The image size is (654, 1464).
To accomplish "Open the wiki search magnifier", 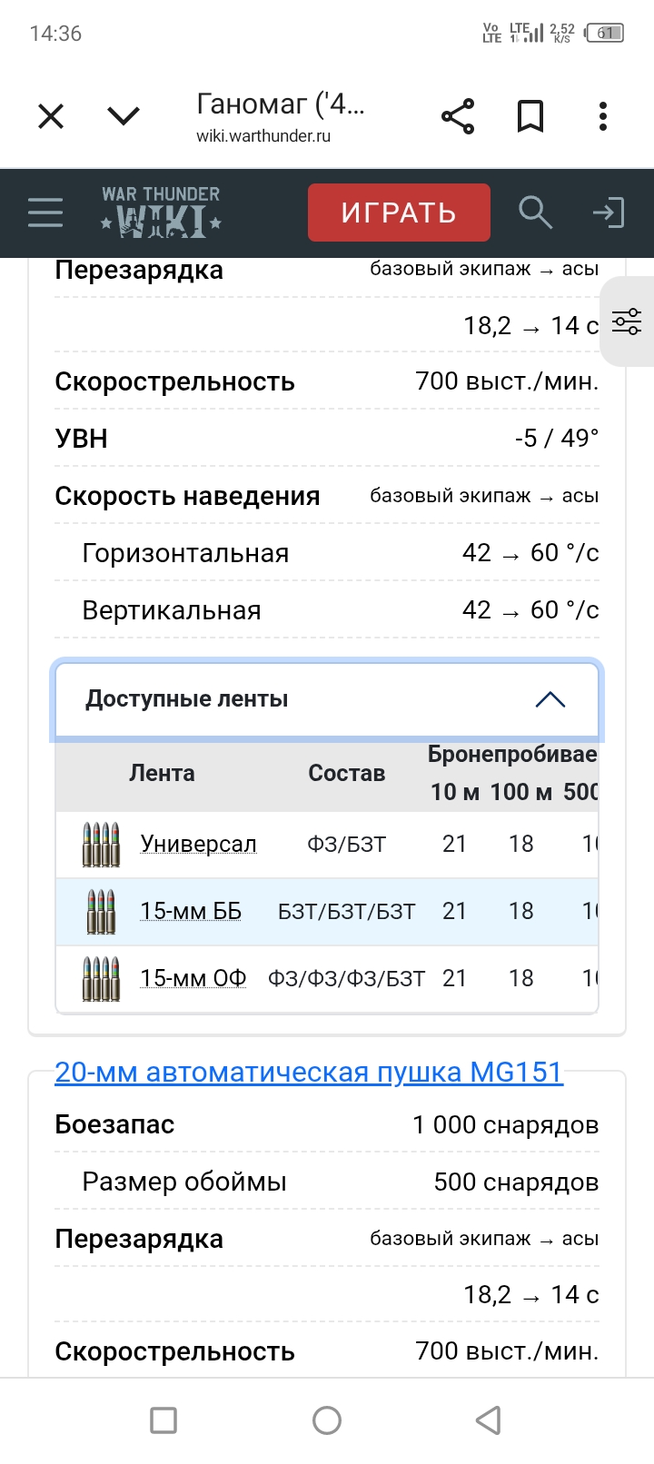I will click(x=536, y=213).
